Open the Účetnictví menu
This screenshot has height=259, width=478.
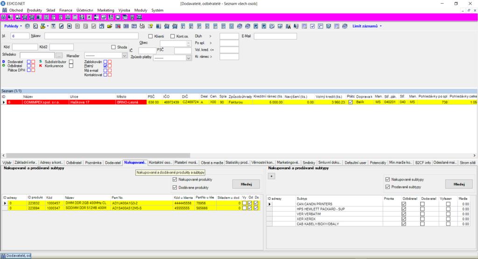85,10
